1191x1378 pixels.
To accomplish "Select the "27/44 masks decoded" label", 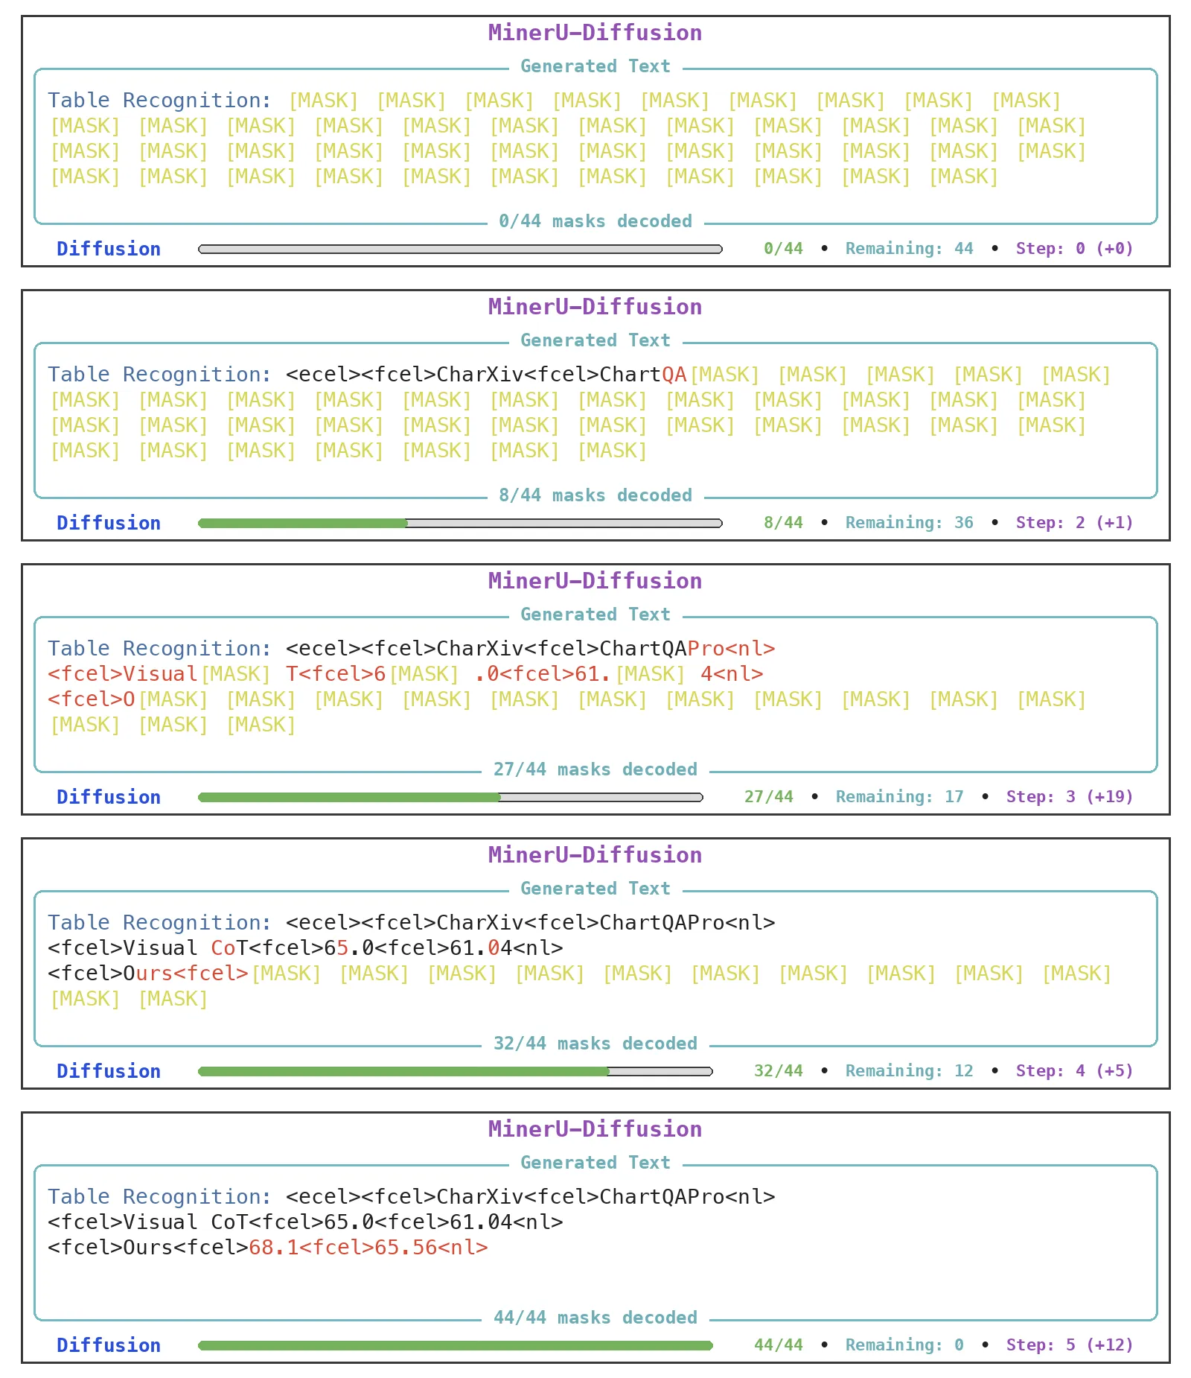I will coord(595,769).
